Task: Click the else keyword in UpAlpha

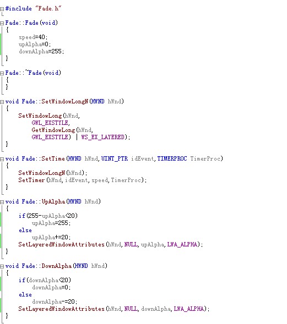Action: (x=25, y=230)
